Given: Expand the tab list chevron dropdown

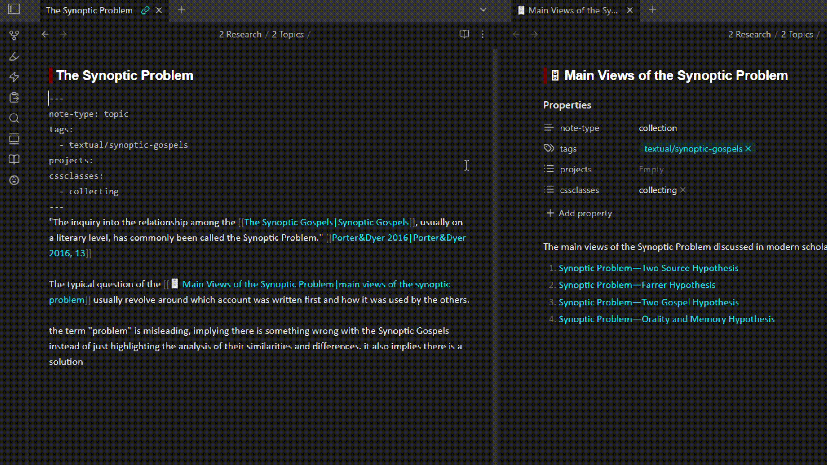Looking at the screenshot, I should pos(483,9).
